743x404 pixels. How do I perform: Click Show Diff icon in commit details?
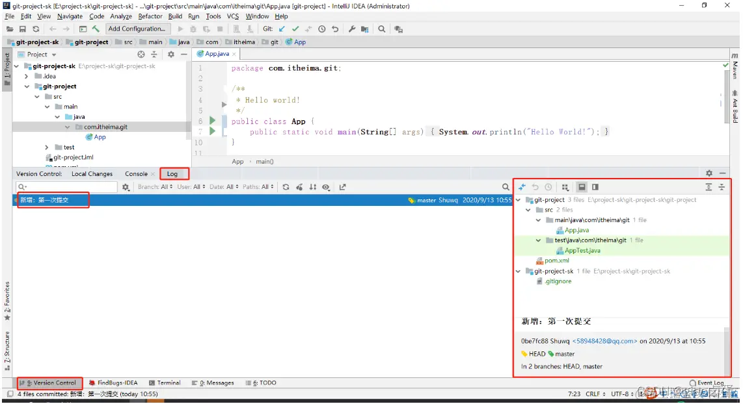(522, 187)
